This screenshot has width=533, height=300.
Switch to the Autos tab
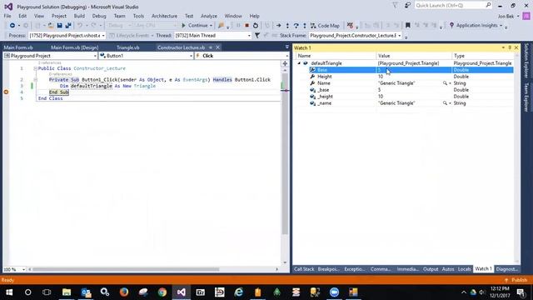pos(448,269)
